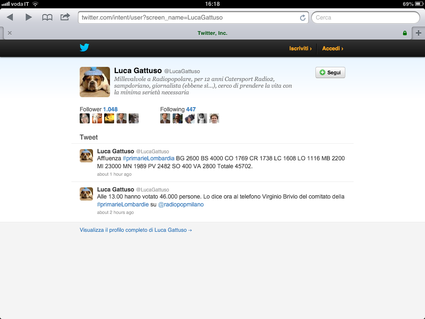
Task: Click the Wi-Fi icon in the status bar
Action: tap(35, 4)
